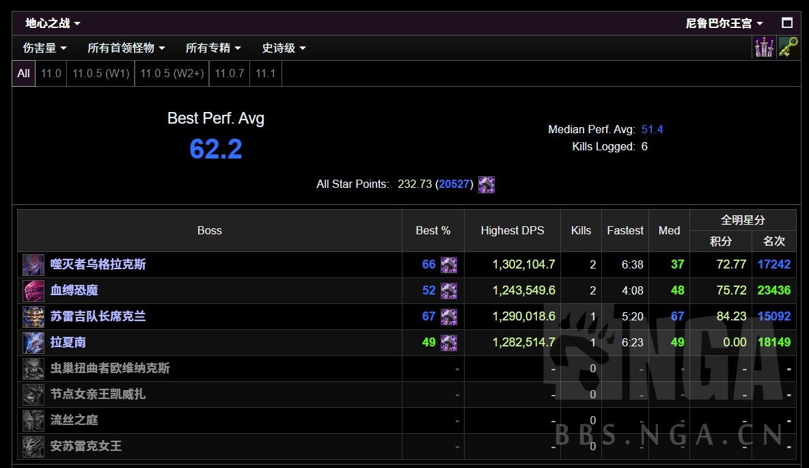The width and height of the screenshot is (809, 468).
Task: Select the 11.1 patch tab
Action: point(266,73)
